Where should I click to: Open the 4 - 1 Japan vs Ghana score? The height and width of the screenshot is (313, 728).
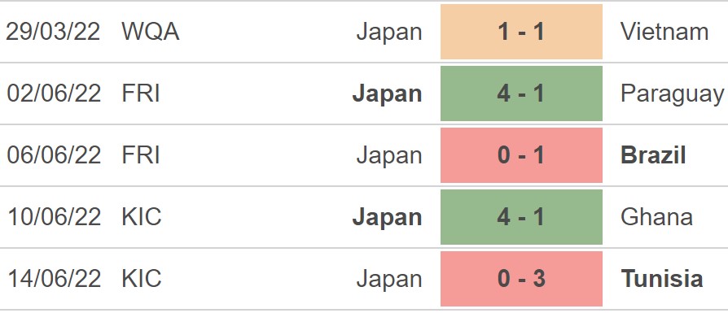(x=521, y=216)
